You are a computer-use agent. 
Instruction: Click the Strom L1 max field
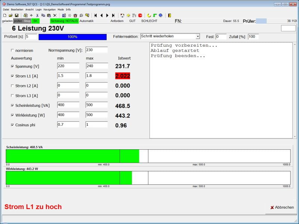[x=96, y=76]
